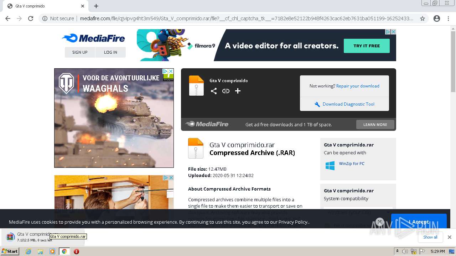Image resolution: width=456 pixels, height=256 pixels.
Task: Close the filmora9 banner ad
Action: (394, 32)
